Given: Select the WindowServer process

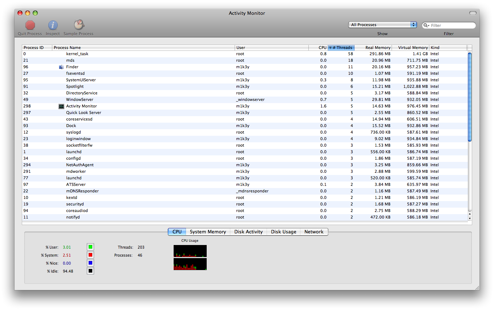Looking at the screenshot, I should click(x=245, y=99).
